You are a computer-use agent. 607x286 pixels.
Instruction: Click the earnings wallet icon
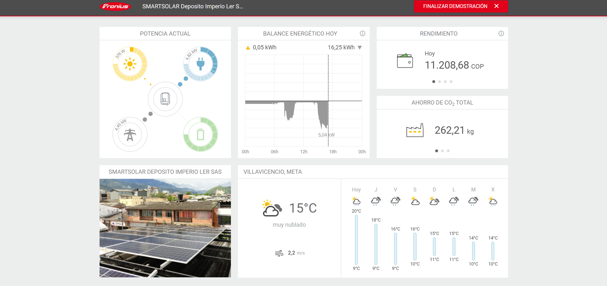405,61
